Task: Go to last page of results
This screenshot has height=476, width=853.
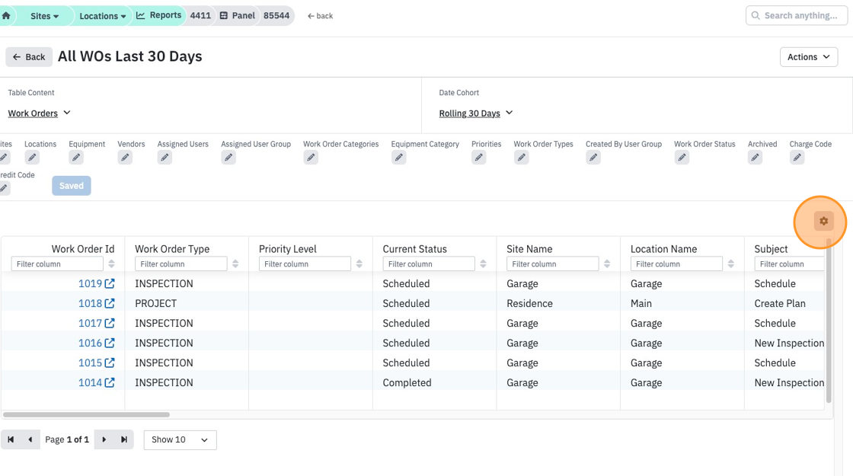Action: 124,439
